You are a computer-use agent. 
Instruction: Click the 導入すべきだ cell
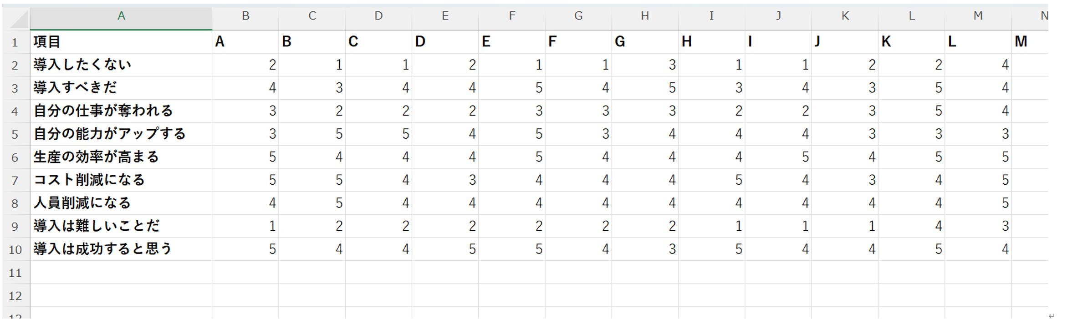tap(75, 87)
